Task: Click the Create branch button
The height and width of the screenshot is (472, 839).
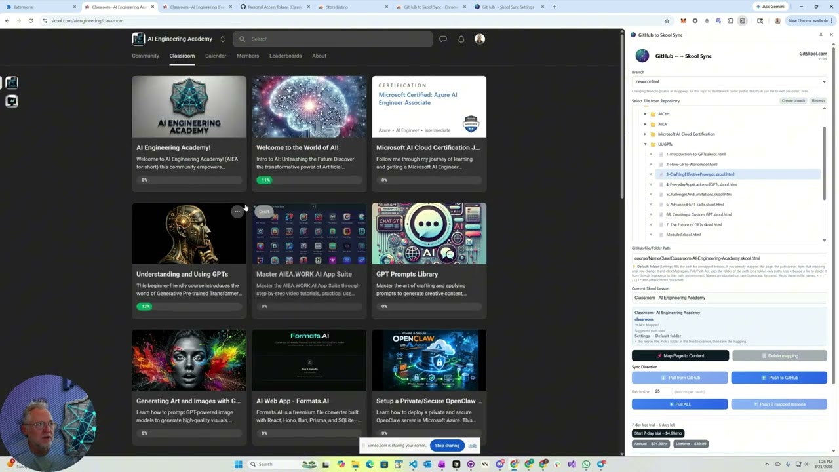Action: 793,101
